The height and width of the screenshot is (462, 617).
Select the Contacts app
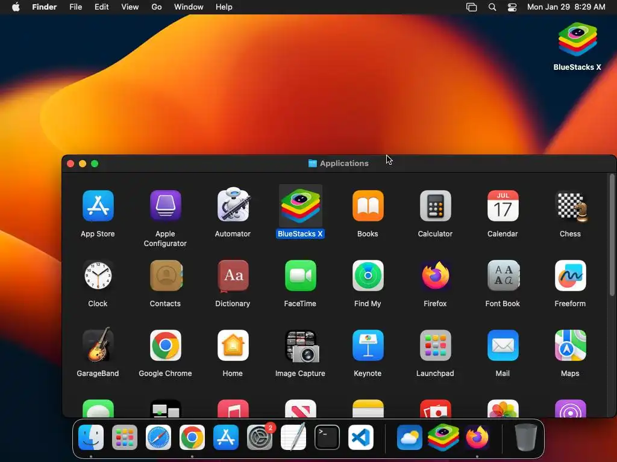pyautogui.click(x=166, y=276)
